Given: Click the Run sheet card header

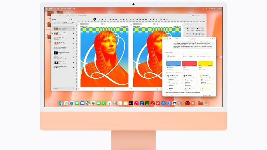Looking at the screenshot, I should 189,56.
